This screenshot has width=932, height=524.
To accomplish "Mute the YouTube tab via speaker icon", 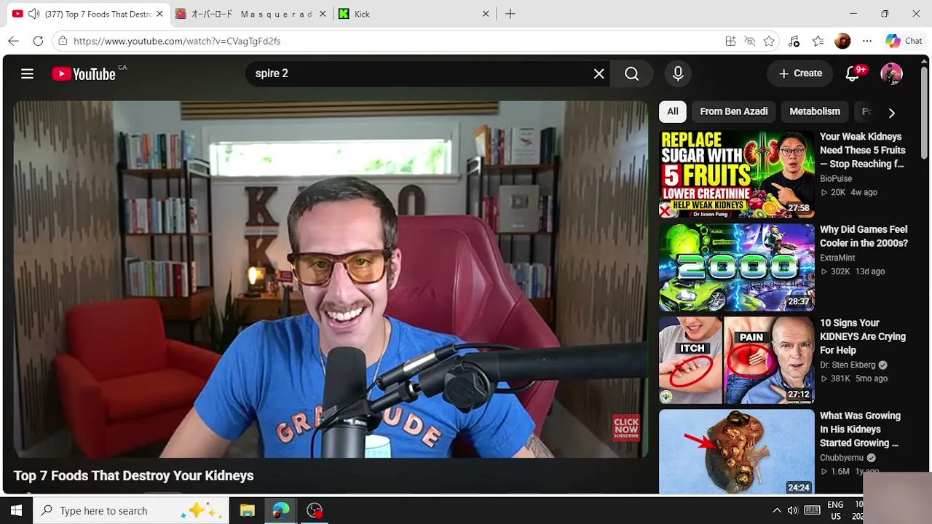I will pos(33,14).
